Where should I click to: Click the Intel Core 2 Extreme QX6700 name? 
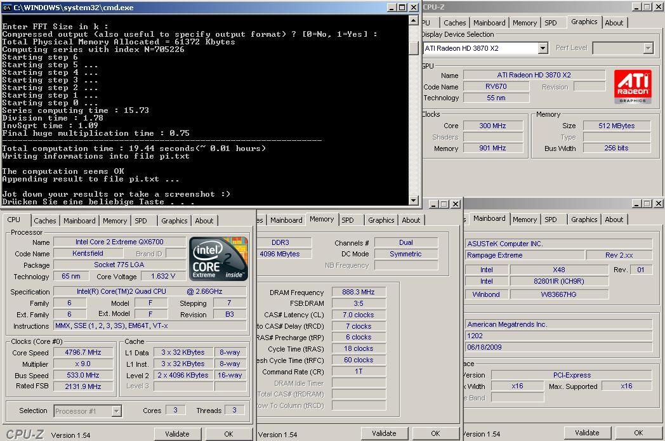119,242
